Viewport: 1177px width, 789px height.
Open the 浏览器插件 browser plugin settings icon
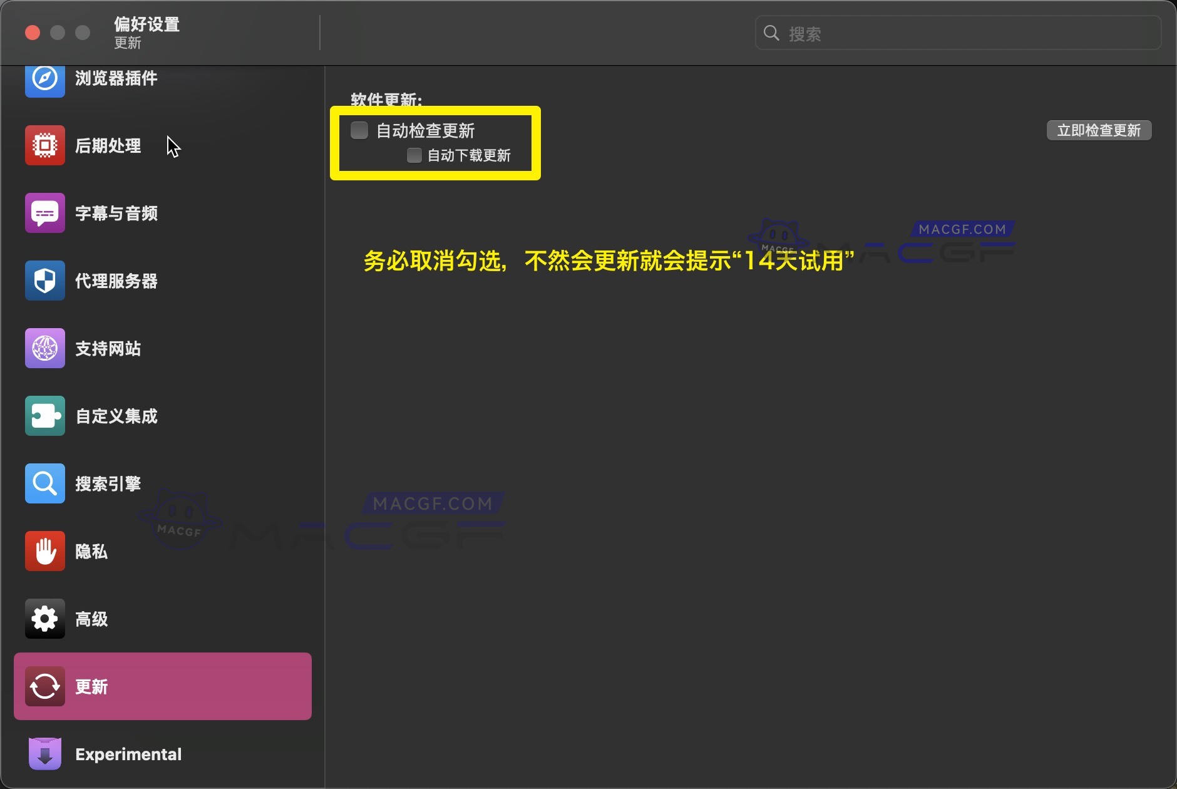coord(44,78)
